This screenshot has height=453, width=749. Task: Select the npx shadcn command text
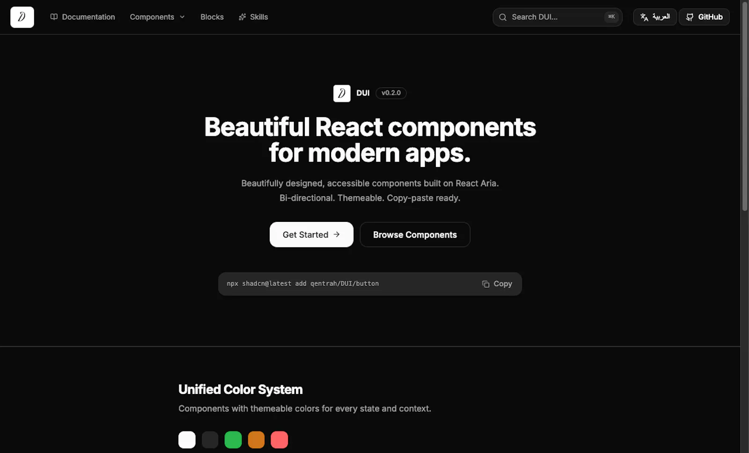pos(303,284)
